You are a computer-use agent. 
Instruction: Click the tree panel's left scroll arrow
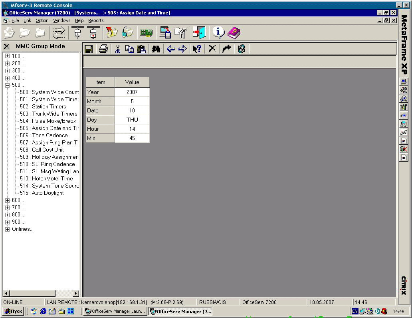[6, 293]
